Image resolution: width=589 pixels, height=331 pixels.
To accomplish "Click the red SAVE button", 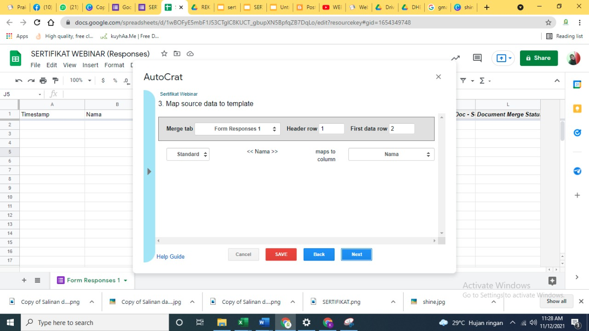I will coord(281,254).
